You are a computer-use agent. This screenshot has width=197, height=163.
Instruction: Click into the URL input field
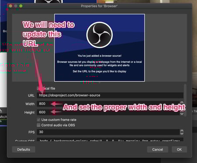pyautogui.click(x=110, y=95)
